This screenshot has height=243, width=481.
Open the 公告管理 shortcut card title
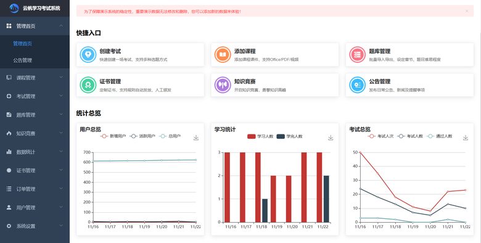379,81
